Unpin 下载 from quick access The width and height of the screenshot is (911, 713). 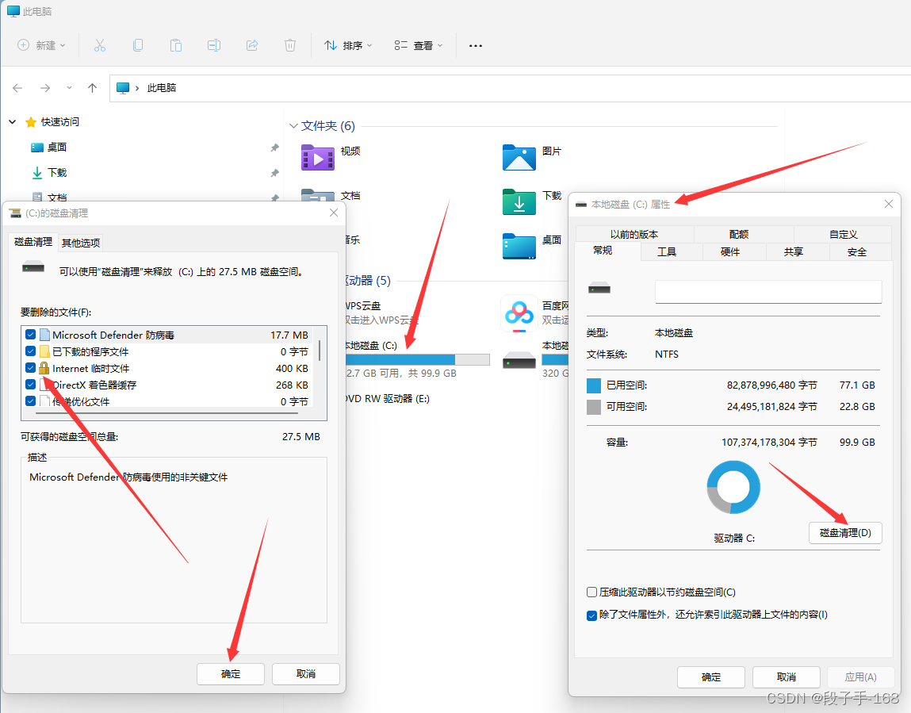pos(275,173)
